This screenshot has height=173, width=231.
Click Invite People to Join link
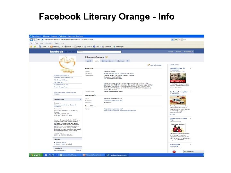[x=61, y=85]
